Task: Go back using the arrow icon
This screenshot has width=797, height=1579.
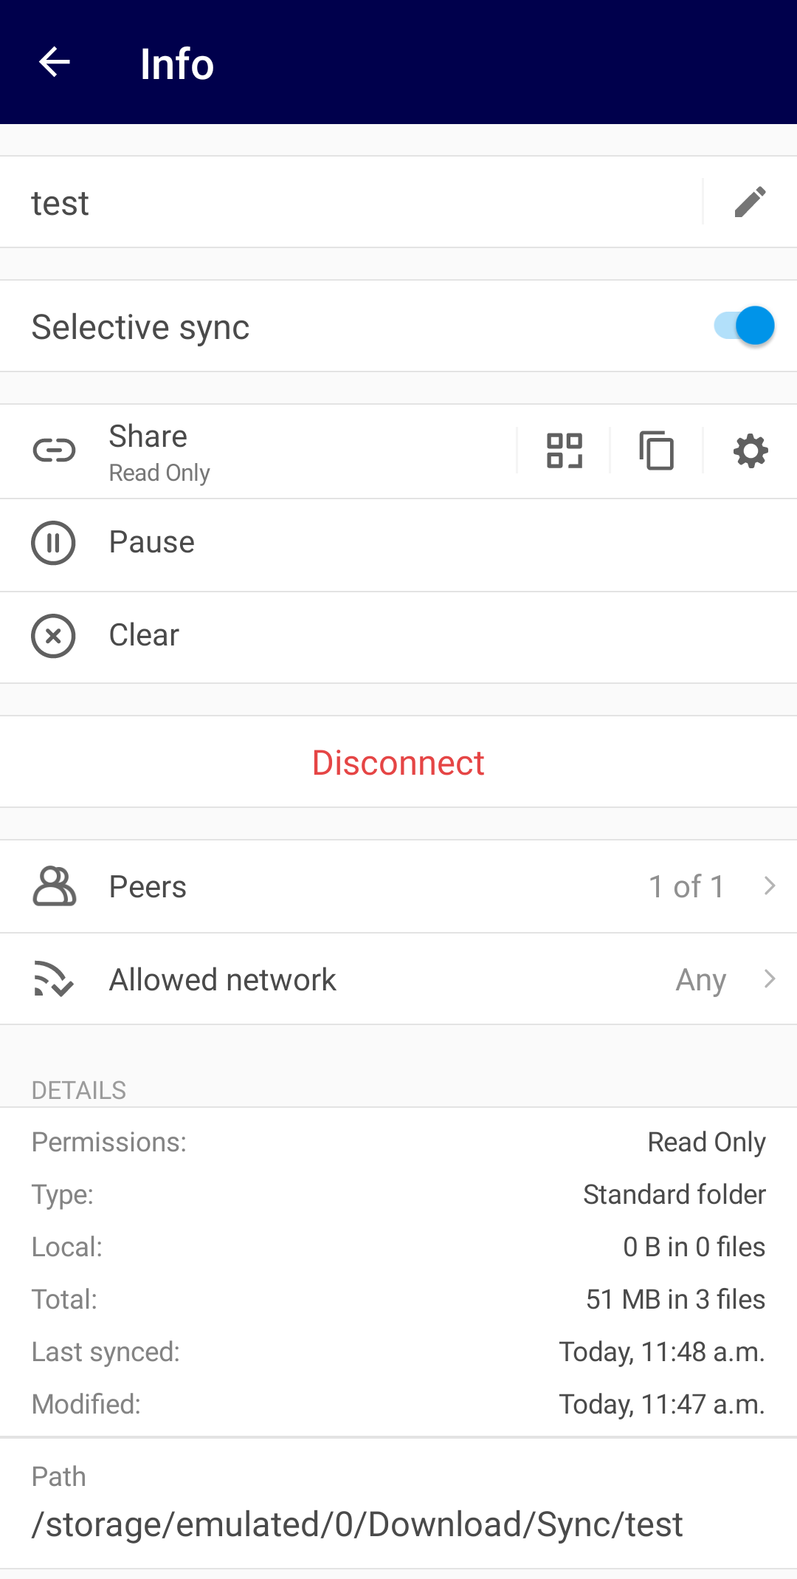Action: (55, 62)
